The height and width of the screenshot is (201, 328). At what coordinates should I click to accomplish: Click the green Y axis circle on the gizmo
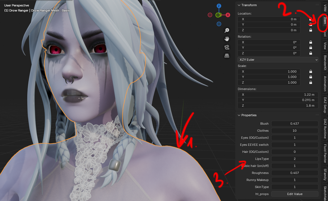(218, 15)
